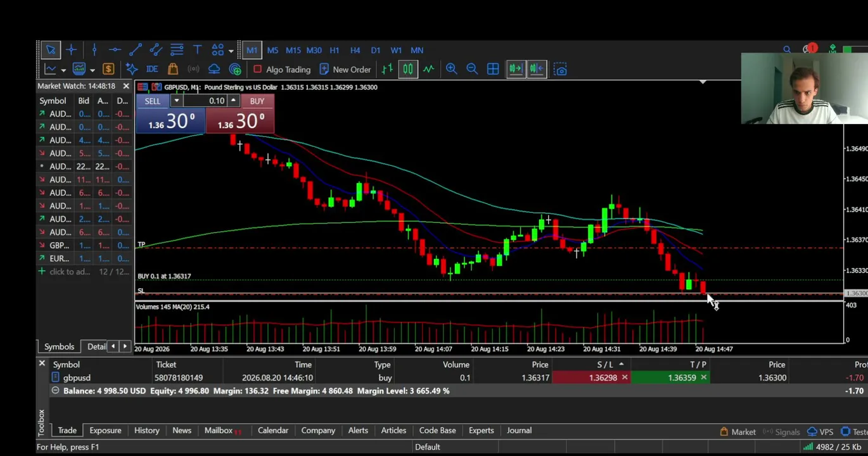Select H1 timeframe
This screenshot has width=868, height=456.
pyautogui.click(x=335, y=50)
